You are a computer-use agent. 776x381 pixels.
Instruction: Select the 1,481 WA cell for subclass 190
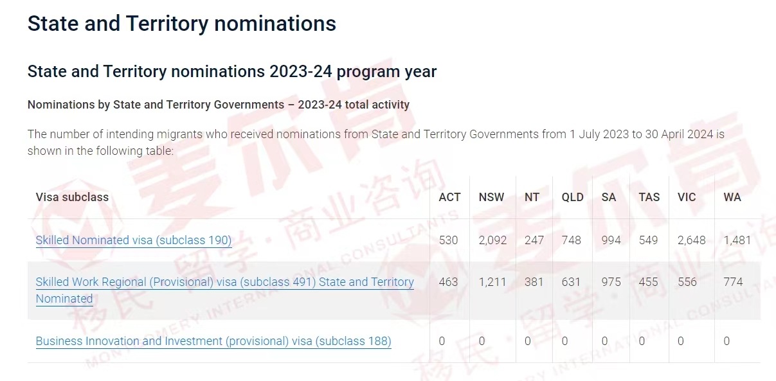[x=737, y=240]
